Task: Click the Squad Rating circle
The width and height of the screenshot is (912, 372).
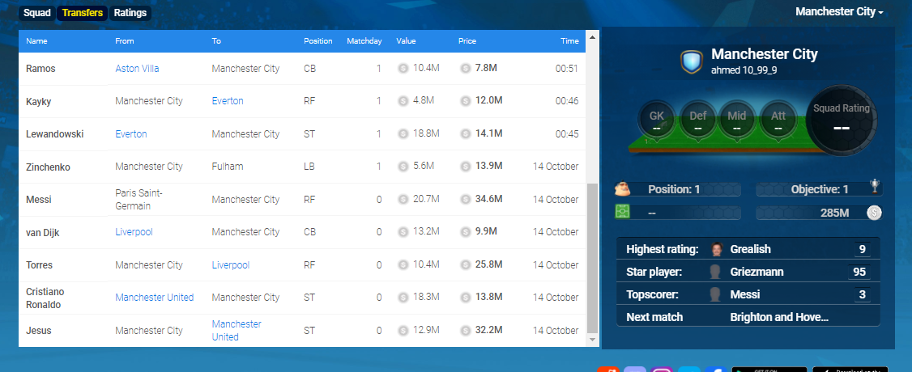Action: (842, 119)
